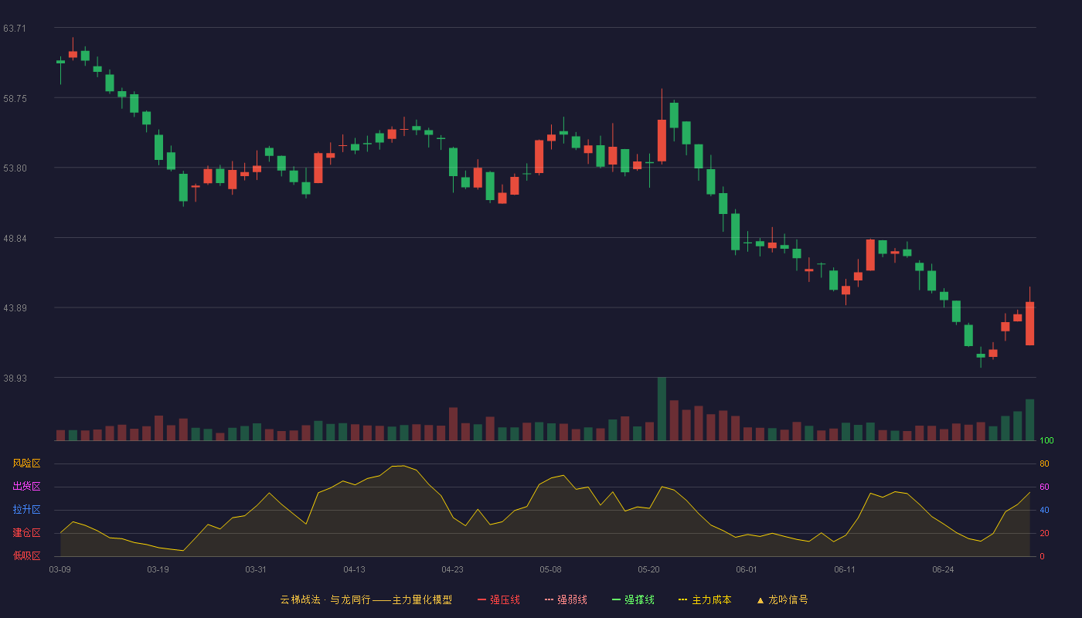This screenshot has width=1082, height=618.
Task: Click the 06-11 date axis label
Action: 845,569
